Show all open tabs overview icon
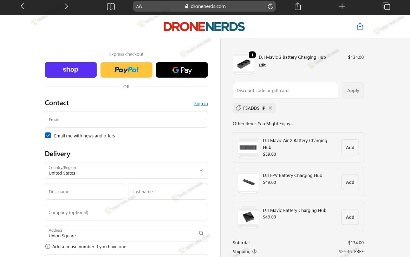 coord(386,6)
